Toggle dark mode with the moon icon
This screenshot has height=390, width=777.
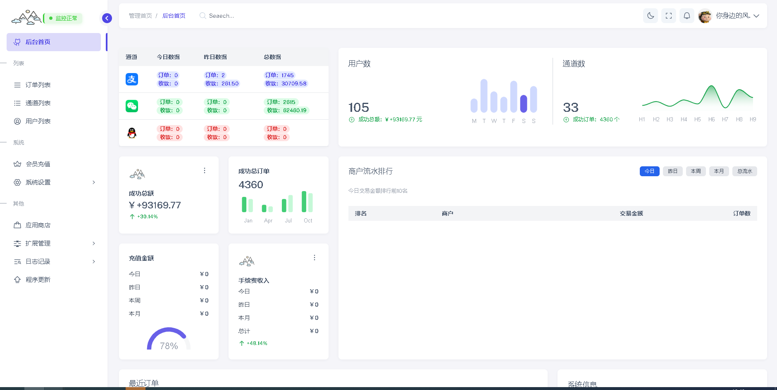coord(650,16)
